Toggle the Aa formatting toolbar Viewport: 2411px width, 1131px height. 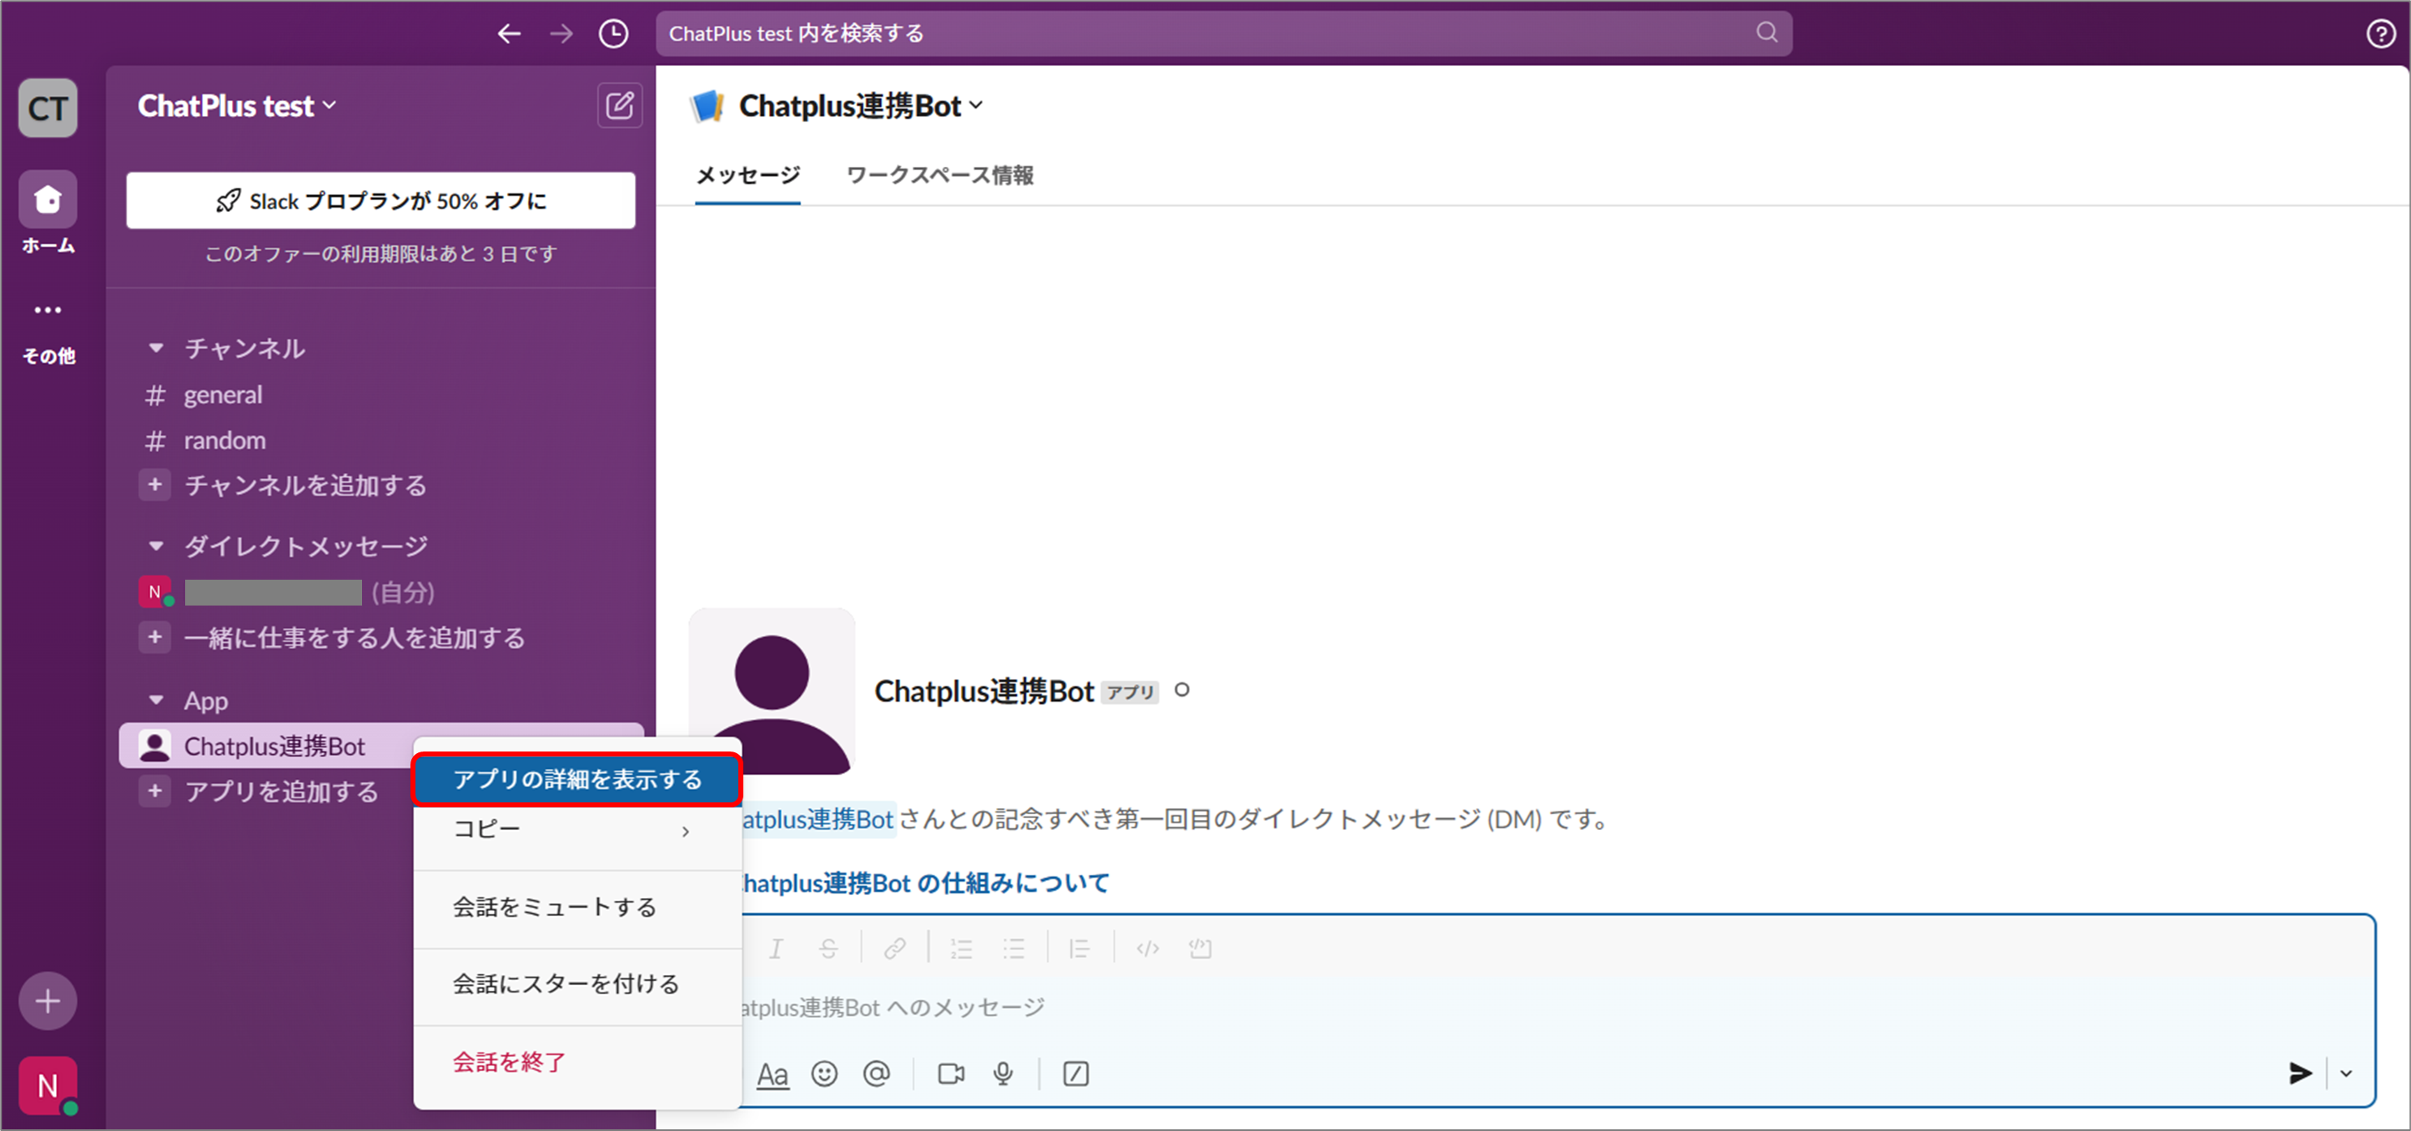(x=773, y=1074)
